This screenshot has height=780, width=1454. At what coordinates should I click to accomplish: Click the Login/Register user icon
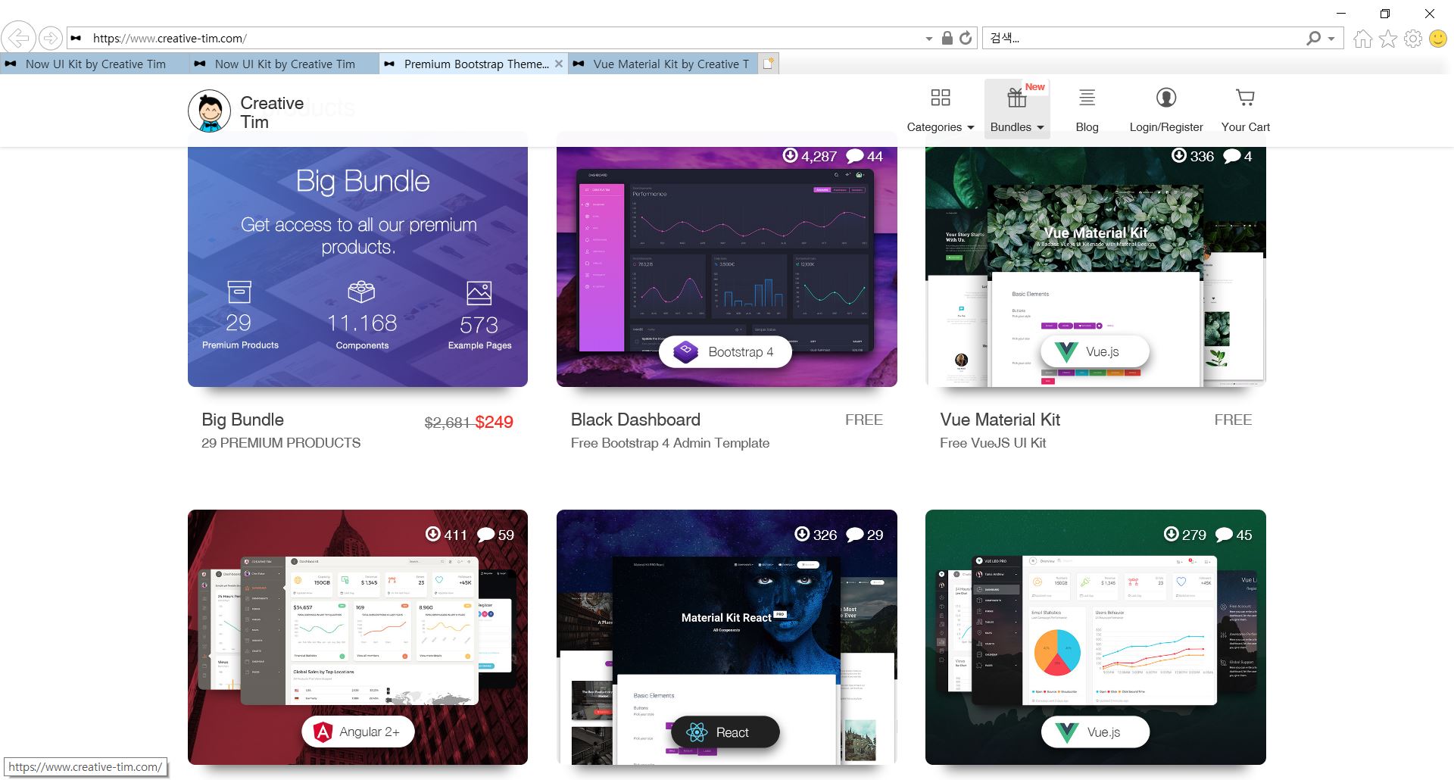pos(1166,97)
